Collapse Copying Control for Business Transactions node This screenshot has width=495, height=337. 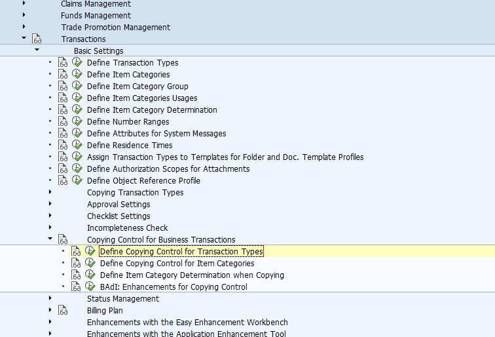[50, 239]
